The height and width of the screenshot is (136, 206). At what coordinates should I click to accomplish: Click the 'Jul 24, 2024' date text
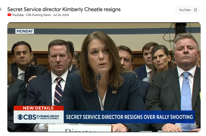(61, 15)
